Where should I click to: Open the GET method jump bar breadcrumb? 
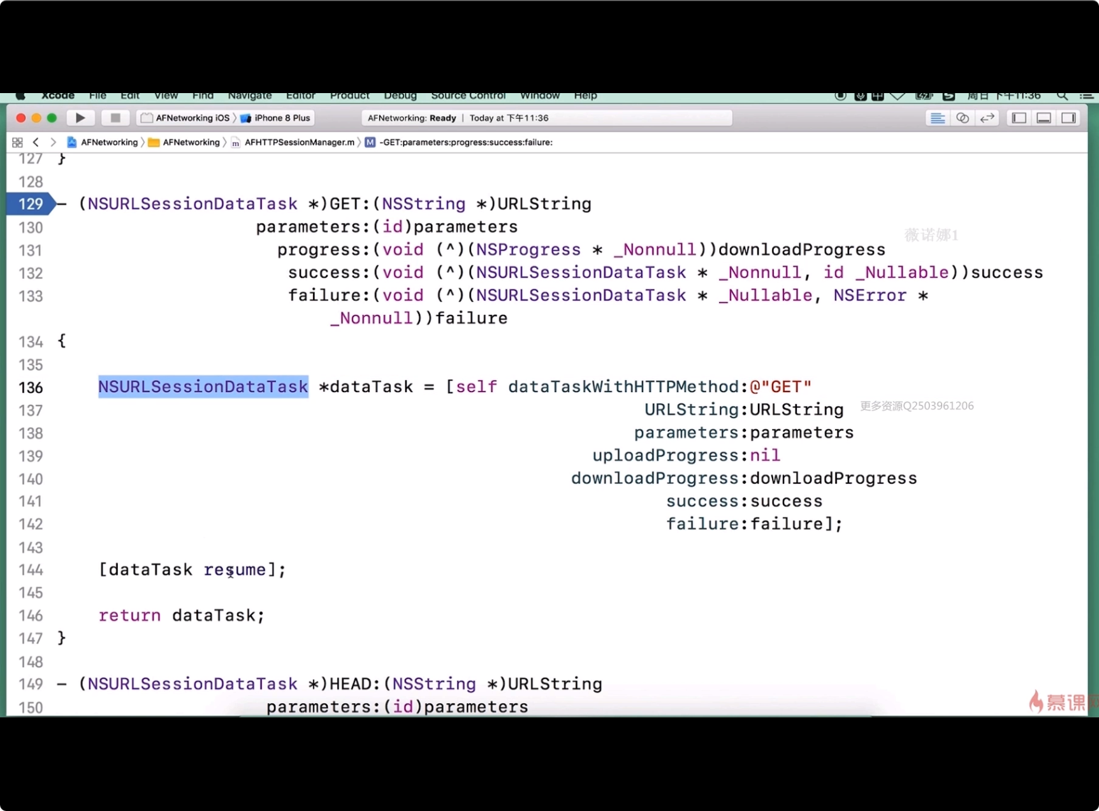(x=459, y=142)
